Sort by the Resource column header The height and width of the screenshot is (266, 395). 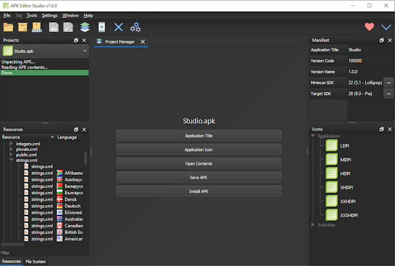point(28,137)
